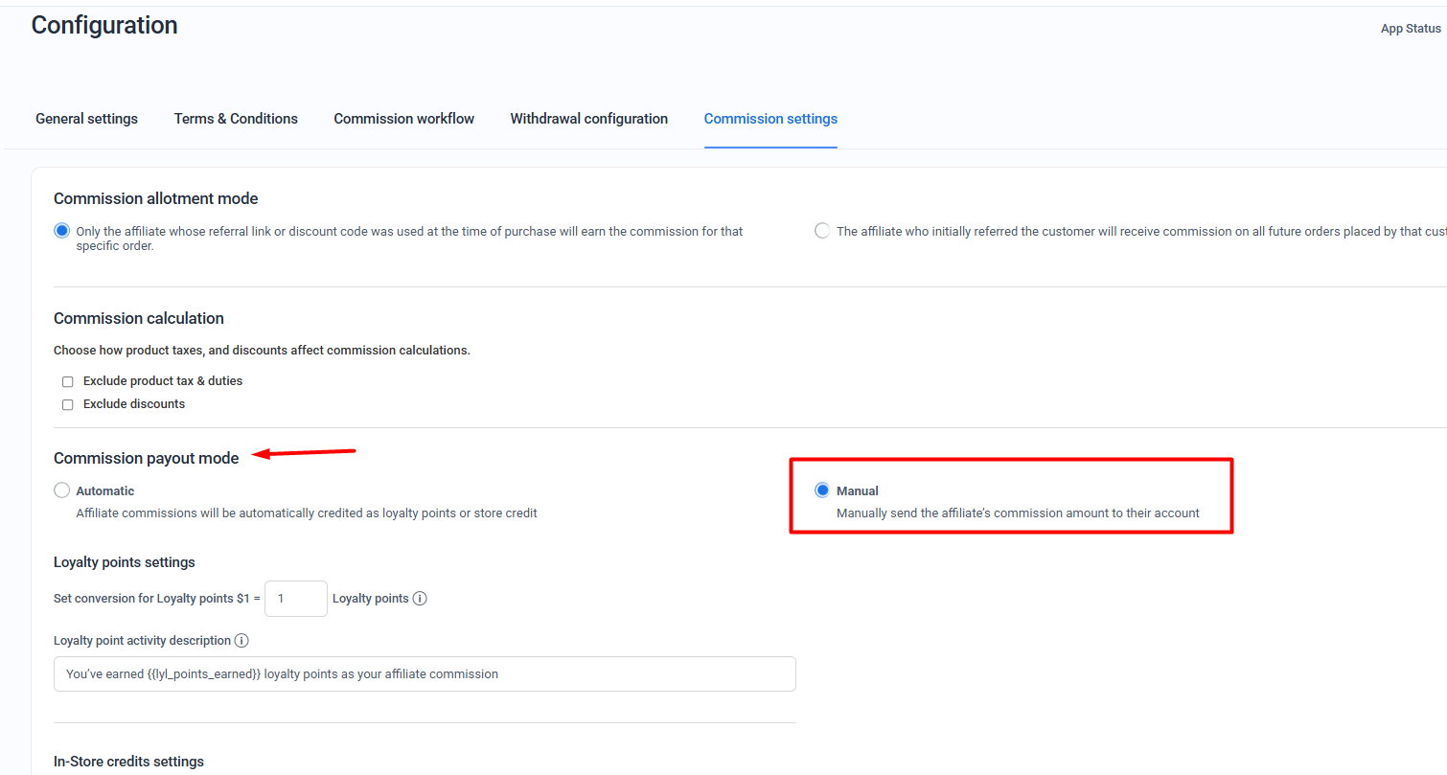The image size is (1447, 775).
Task: Open the General settings tab
Action: [86, 119]
